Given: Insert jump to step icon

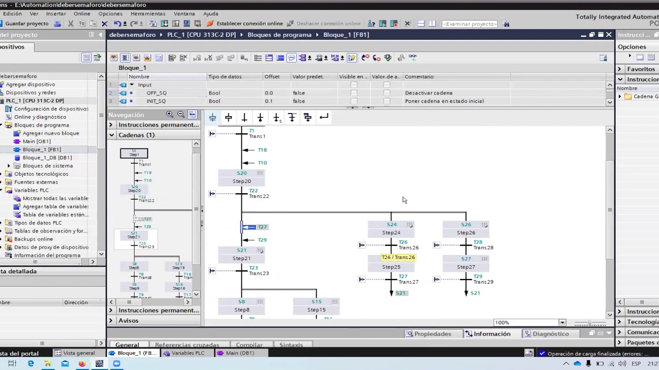Looking at the screenshot, I should point(276,118).
